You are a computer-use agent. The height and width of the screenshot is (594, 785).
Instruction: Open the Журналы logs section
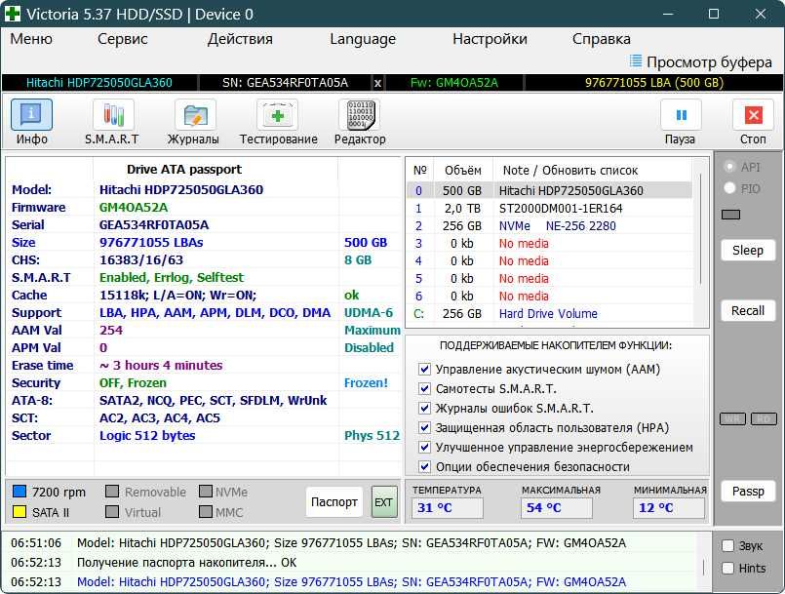point(193,122)
